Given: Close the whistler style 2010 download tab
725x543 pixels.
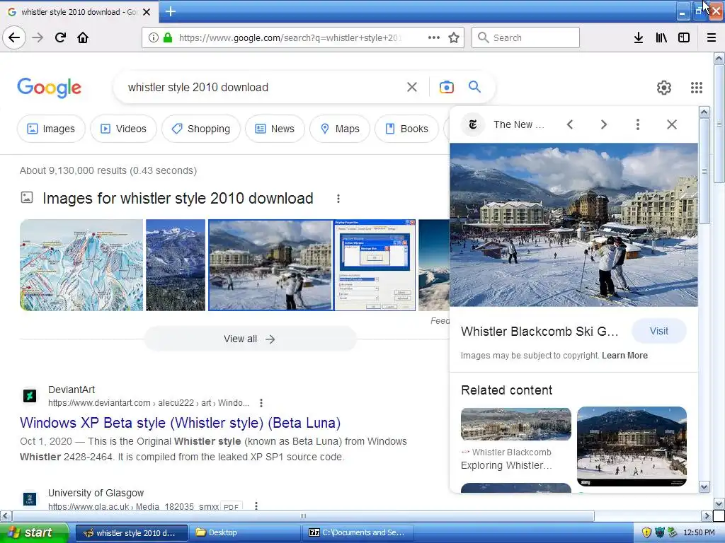Looking at the screenshot, I should click(147, 12).
